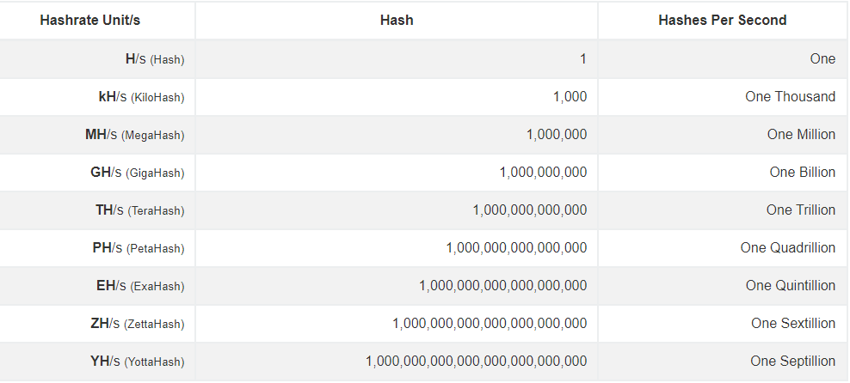Click the TH/s (TeraHash) unit

tap(140, 210)
